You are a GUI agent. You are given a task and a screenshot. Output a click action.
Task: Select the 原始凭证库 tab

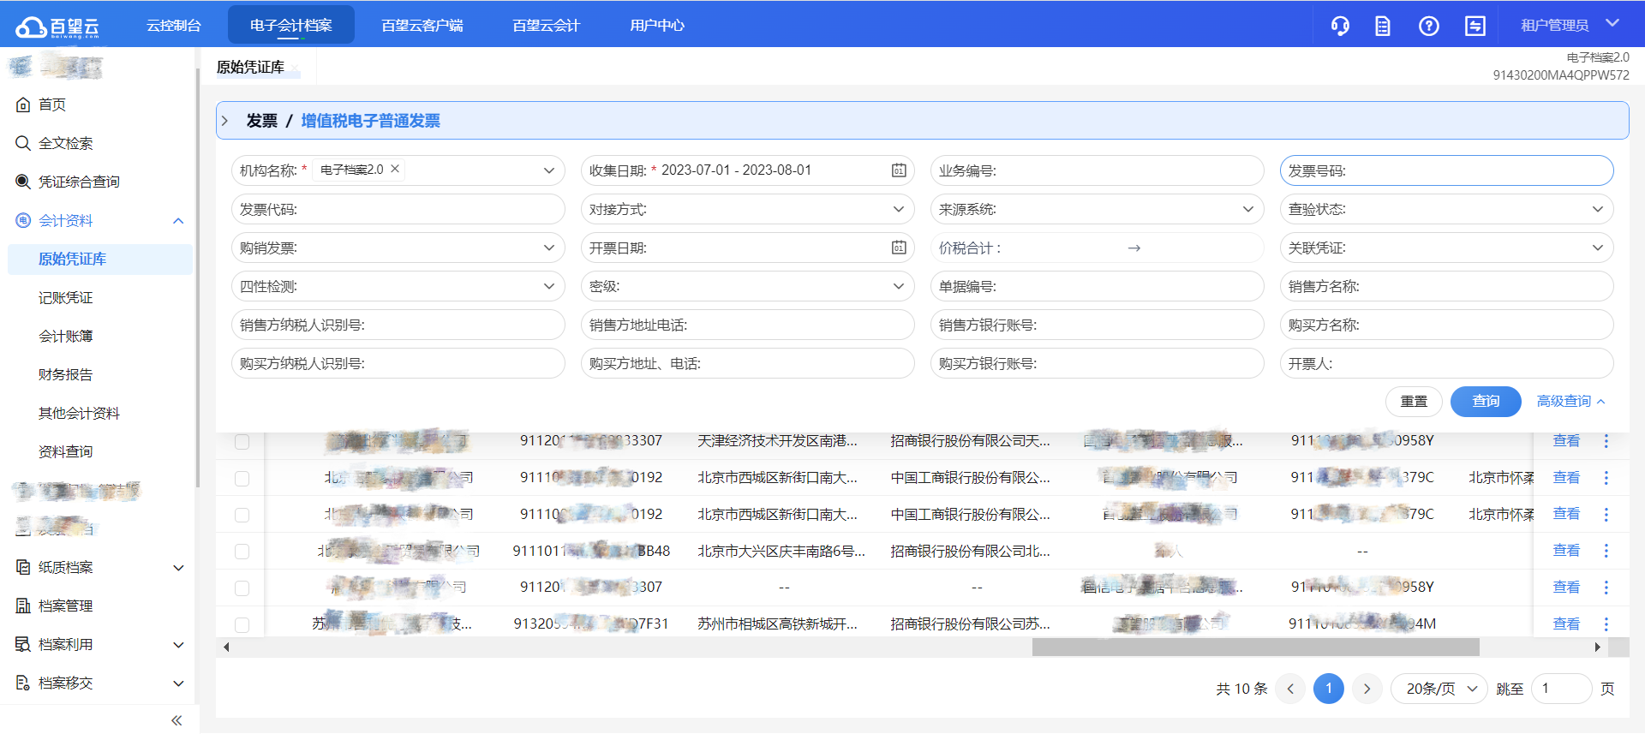coord(250,67)
